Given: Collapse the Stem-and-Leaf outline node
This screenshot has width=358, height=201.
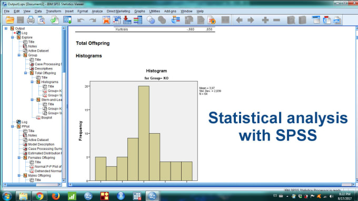Looking at the screenshot, I should (x=32, y=99).
